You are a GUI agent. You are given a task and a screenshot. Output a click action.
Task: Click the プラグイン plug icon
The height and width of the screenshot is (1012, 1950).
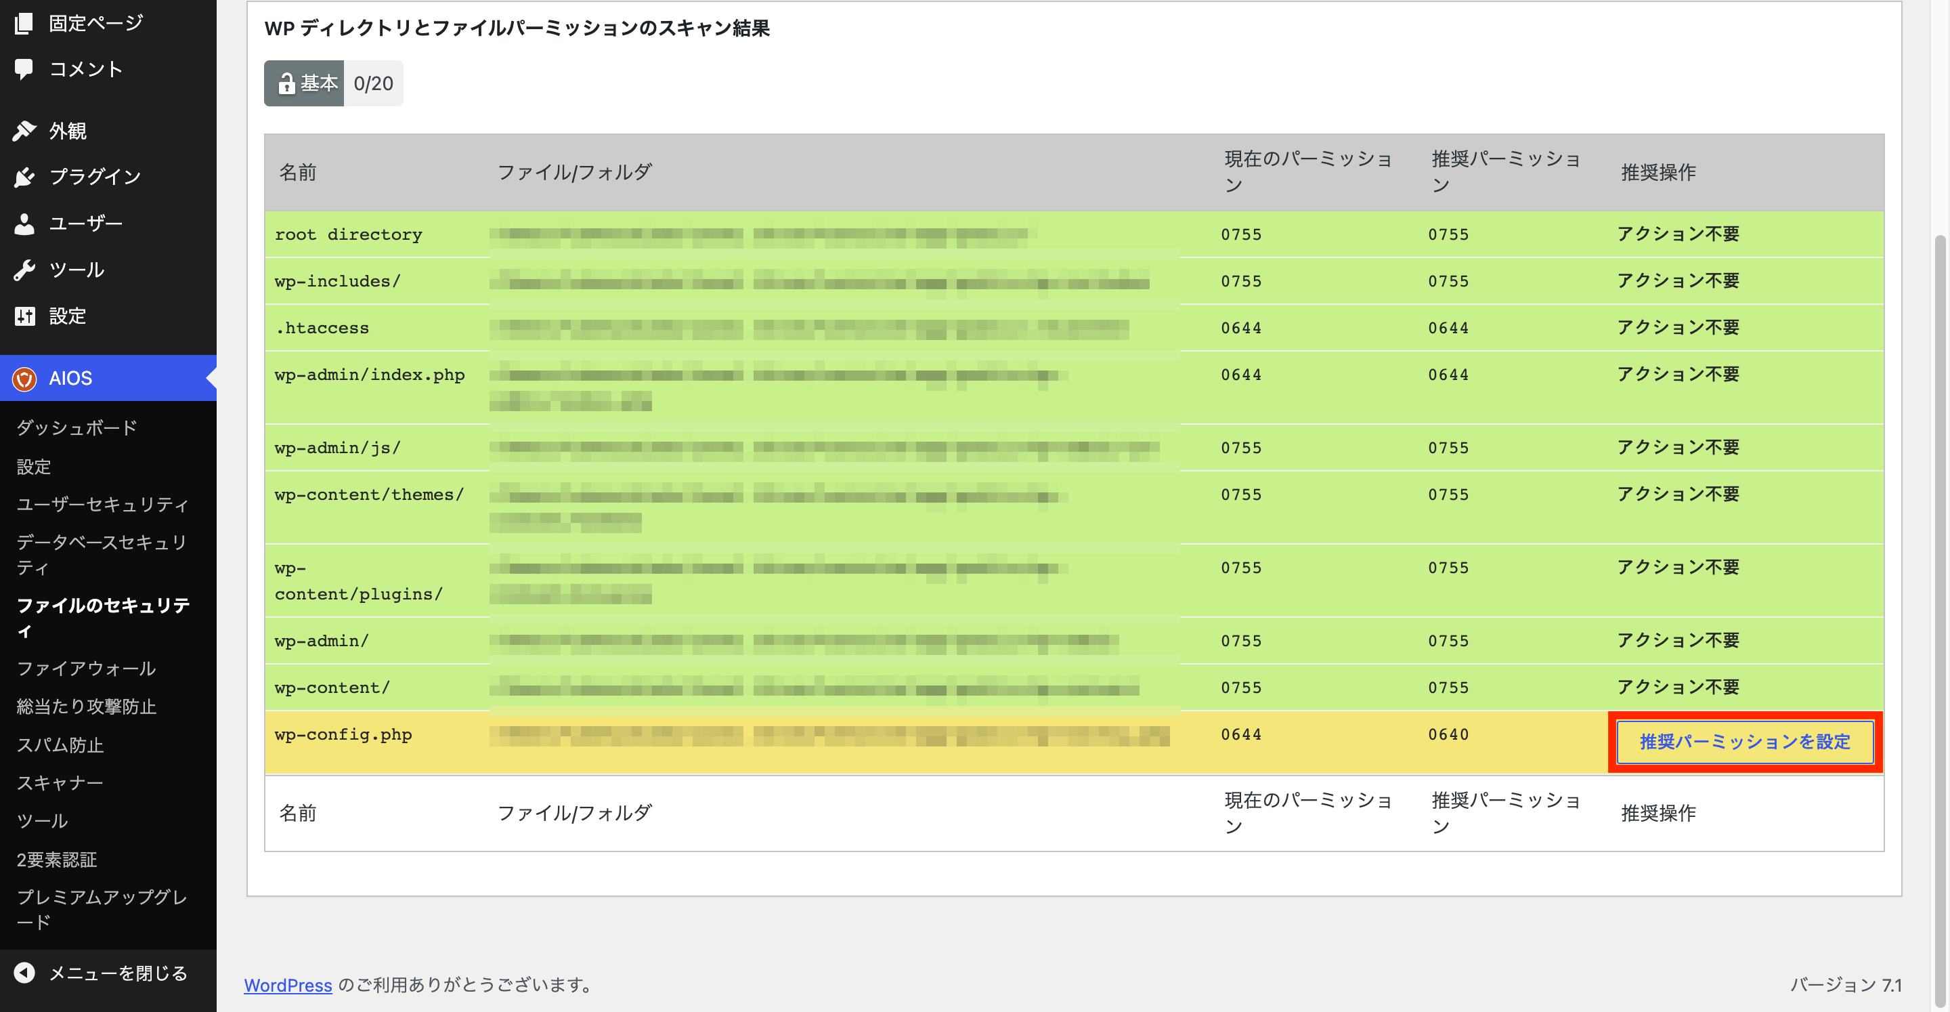coord(24,177)
